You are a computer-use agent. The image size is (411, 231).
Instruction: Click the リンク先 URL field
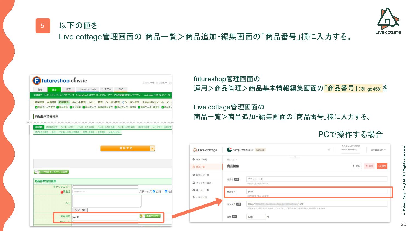(x=317, y=204)
